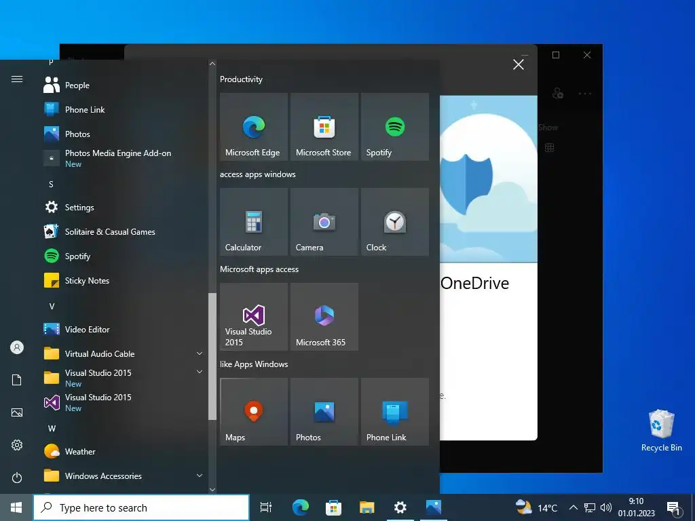Jump to letter W in app list

click(x=52, y=429)
